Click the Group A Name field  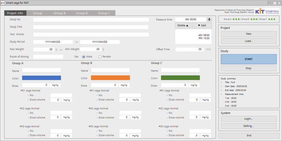tap(42, 70)
